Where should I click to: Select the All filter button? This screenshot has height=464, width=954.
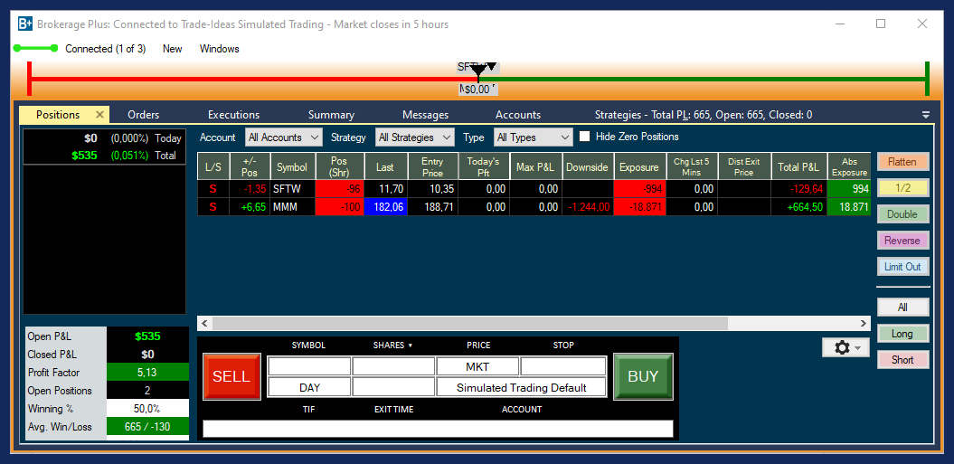coord(902,308)
